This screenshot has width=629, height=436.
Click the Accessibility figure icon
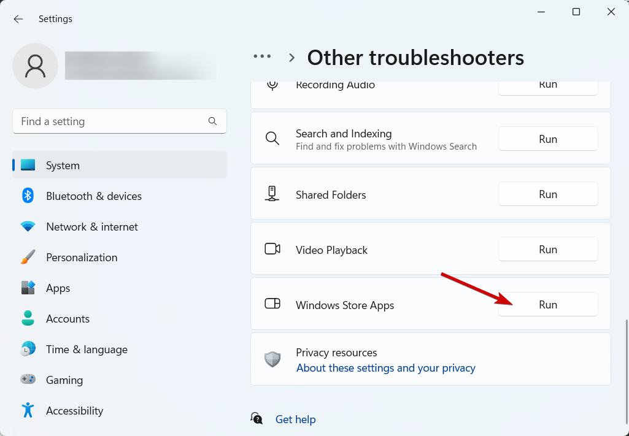28,410
